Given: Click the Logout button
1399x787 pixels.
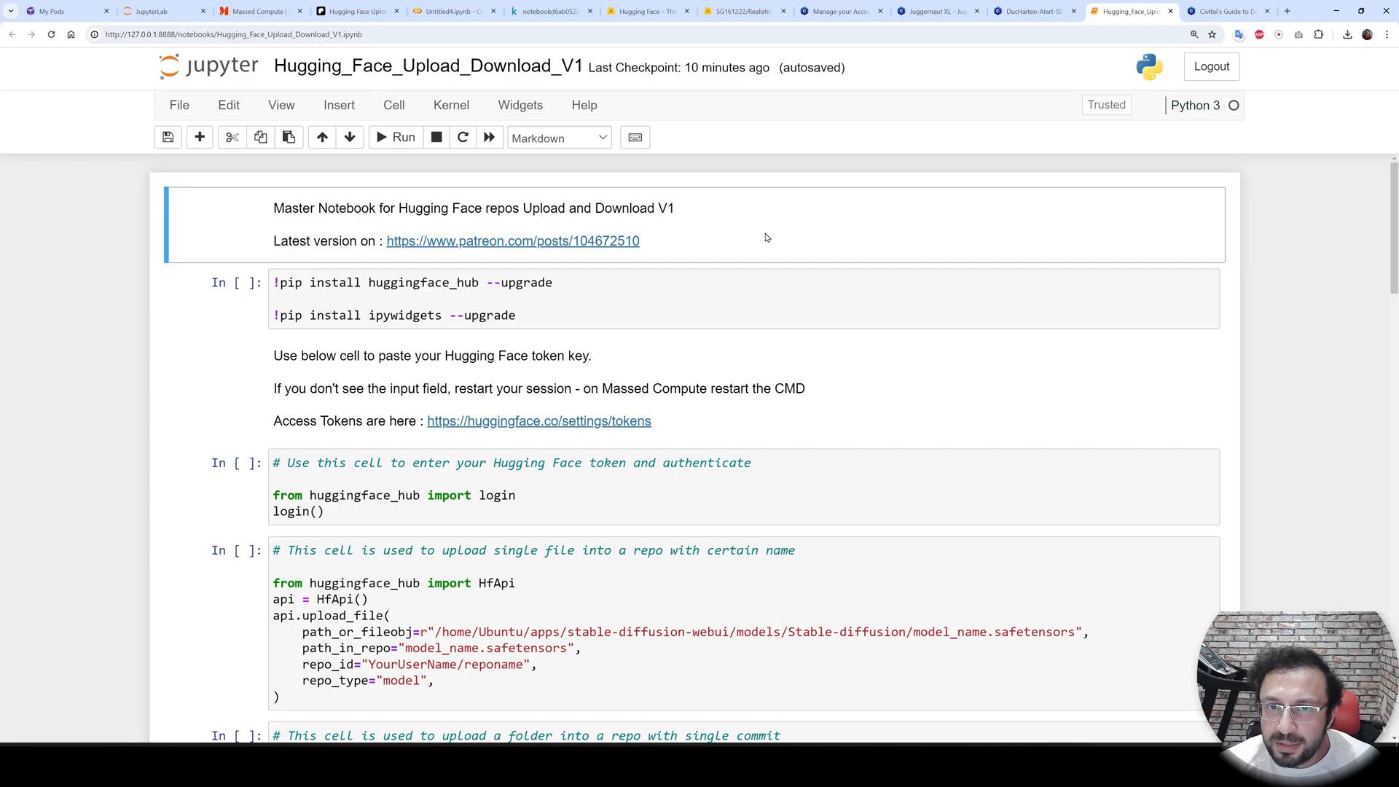Looking at the screenshot, I should pos(1211,66).
